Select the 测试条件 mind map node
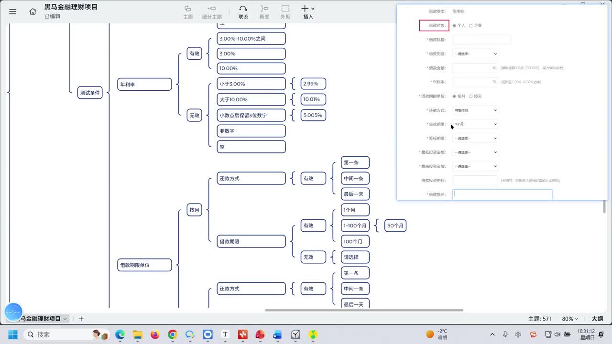This screenshot has width=612, height=344. tap(90, 93)
